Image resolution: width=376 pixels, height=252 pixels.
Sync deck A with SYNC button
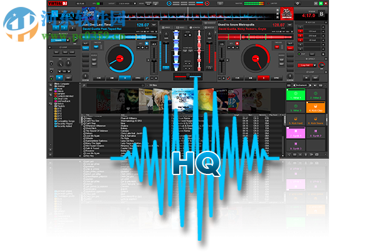coord(138,78)
